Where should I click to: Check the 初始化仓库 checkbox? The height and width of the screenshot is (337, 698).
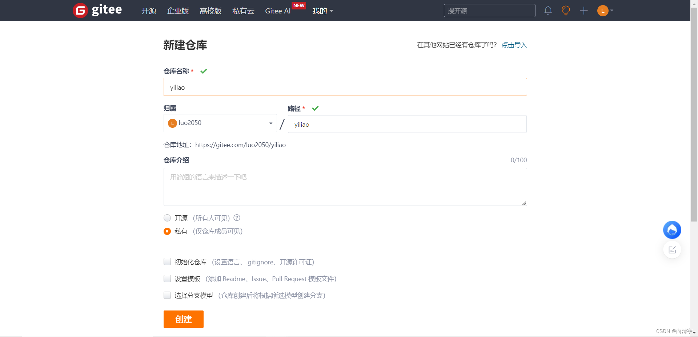(x=167, y=262)
